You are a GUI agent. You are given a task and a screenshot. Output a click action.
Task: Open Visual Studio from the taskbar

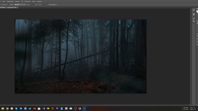pyautogui.click(x=44, y=109)
